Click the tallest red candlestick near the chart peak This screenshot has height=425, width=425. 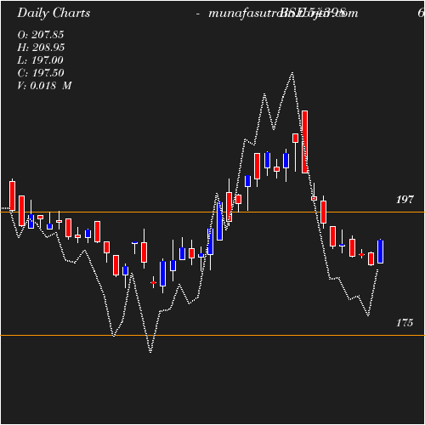click(x=304, y=142)
